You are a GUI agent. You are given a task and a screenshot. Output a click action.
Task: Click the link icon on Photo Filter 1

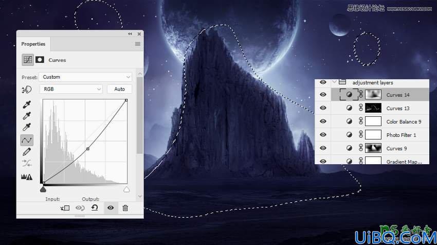[361, 135]
